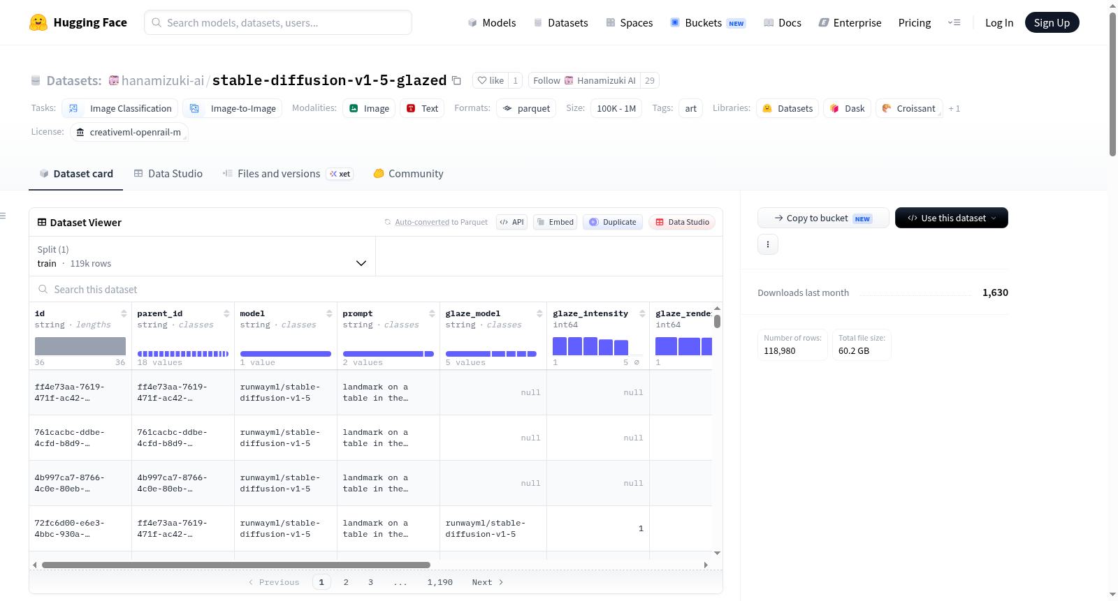Copy dataset name with copy icon
Screen dimensions: 1118x601
[456, 80]
